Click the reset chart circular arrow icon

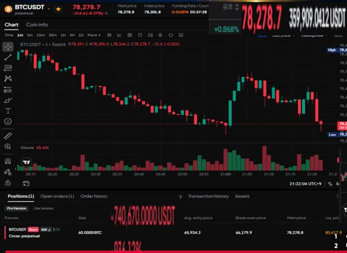(x=170, y=35)
